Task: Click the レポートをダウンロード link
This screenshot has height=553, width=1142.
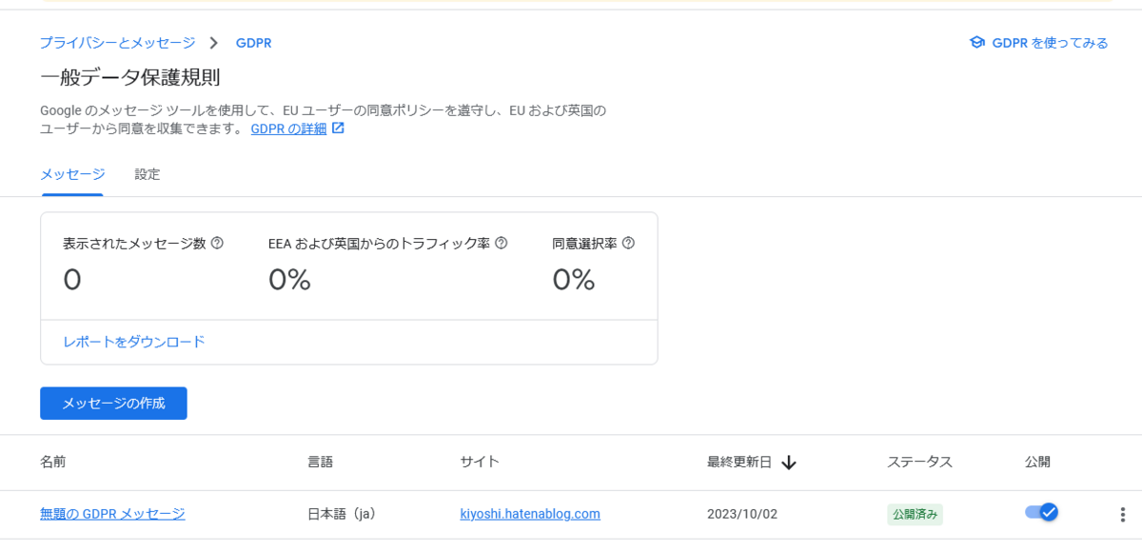Action: (134, 342)
